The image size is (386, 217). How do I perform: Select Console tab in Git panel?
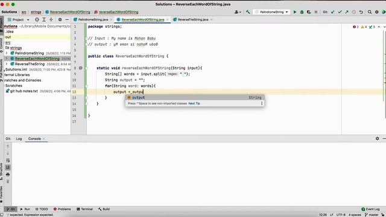click(x=34, y=139)
